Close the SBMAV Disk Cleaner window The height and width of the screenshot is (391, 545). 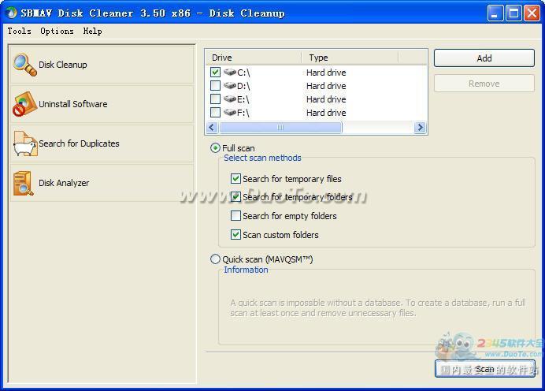point(532,13)
